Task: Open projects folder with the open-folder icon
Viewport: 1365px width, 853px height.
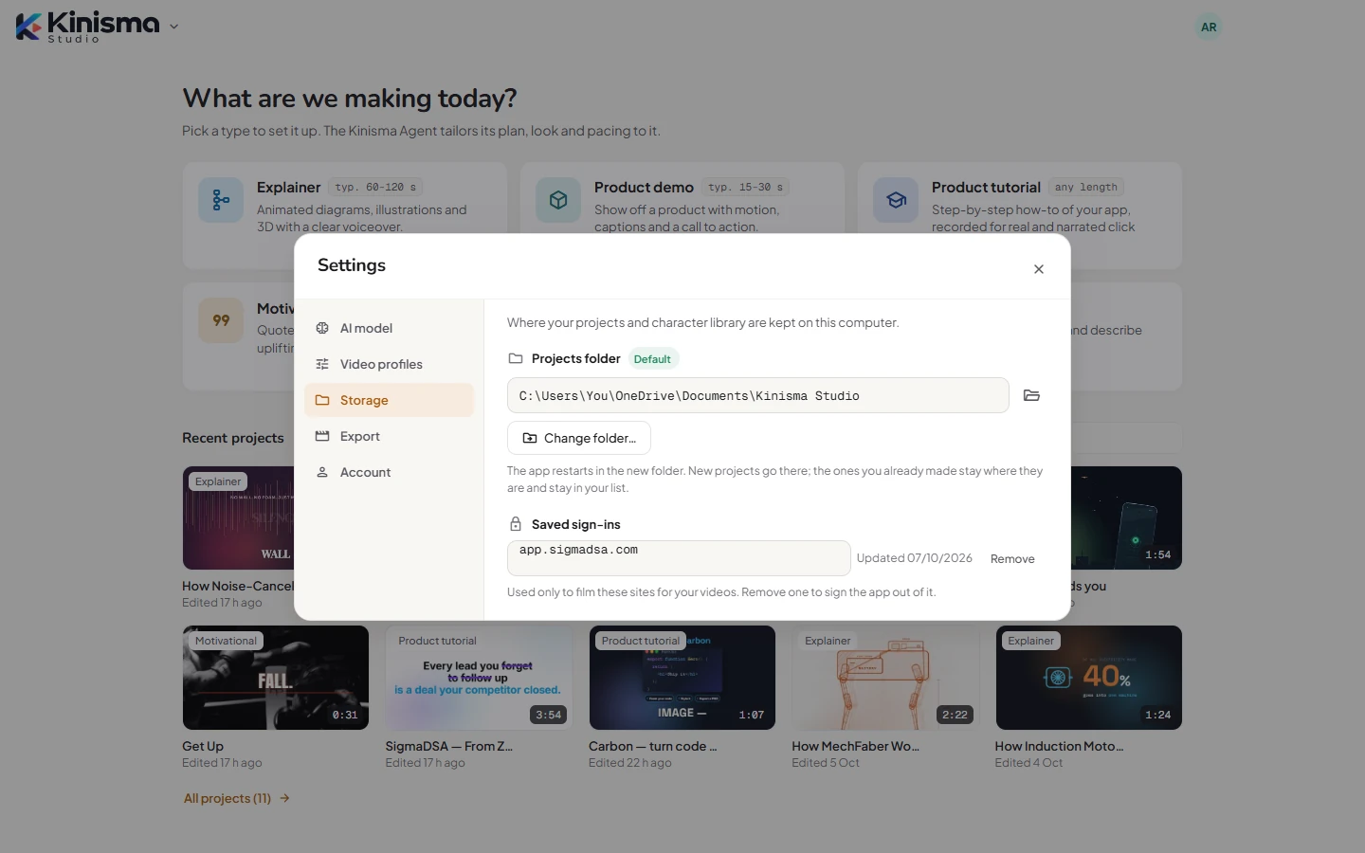Action: point(1032,395)
